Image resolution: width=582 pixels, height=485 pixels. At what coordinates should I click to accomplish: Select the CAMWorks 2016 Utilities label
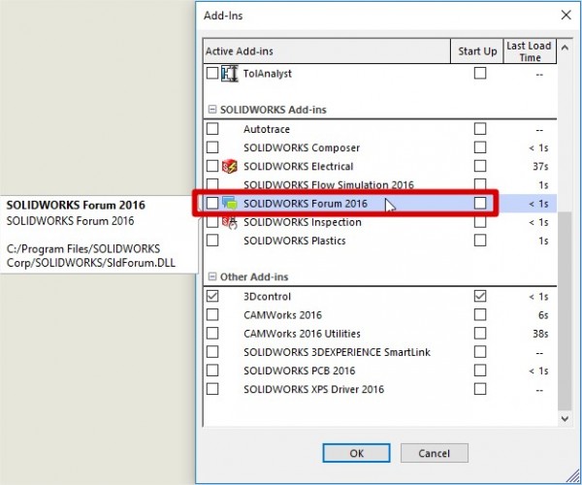click(302, 334)
